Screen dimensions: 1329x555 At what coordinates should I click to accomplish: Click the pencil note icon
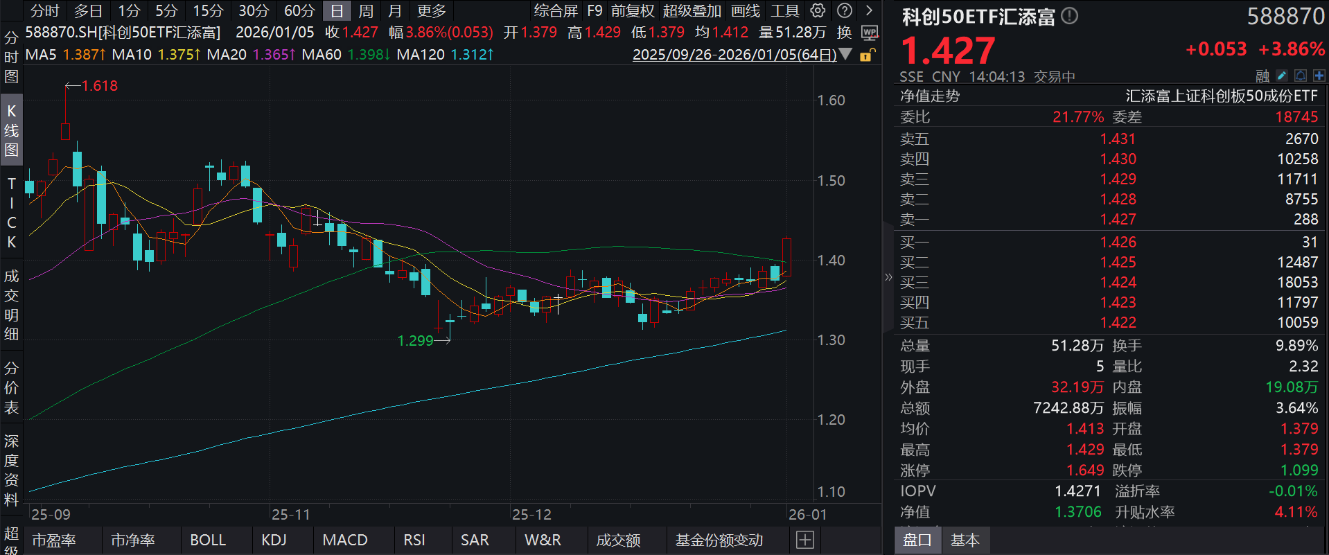tap(1282, 76)
